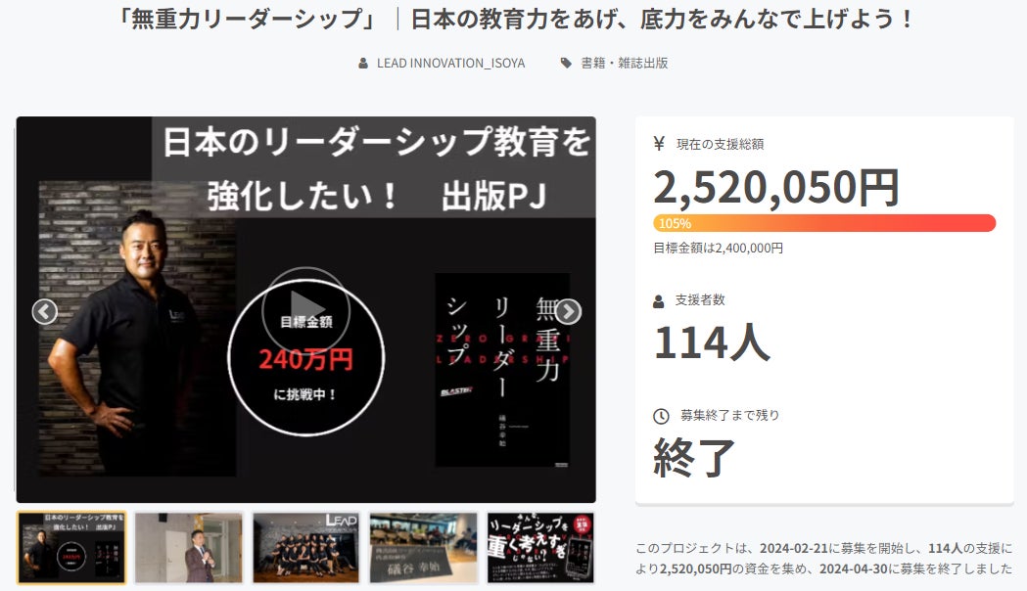Select thumbnail reading リーダーシップを重く考えすぎ

tap(540, 548)
